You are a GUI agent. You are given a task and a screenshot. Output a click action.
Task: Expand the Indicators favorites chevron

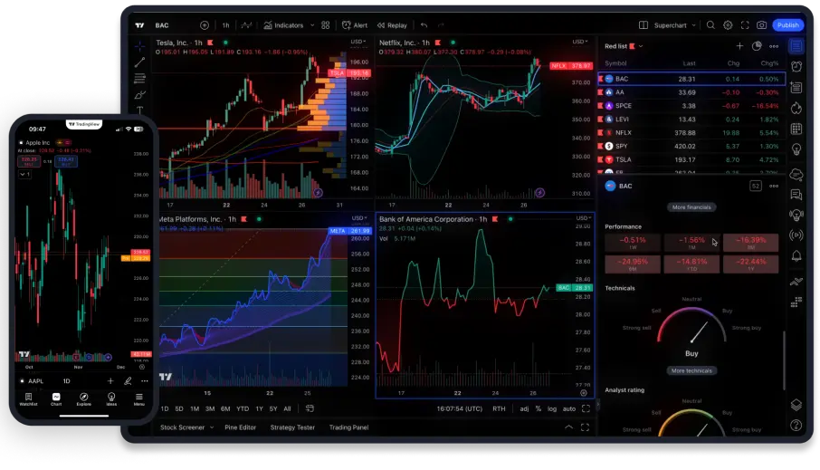click(x=312, y=25)
